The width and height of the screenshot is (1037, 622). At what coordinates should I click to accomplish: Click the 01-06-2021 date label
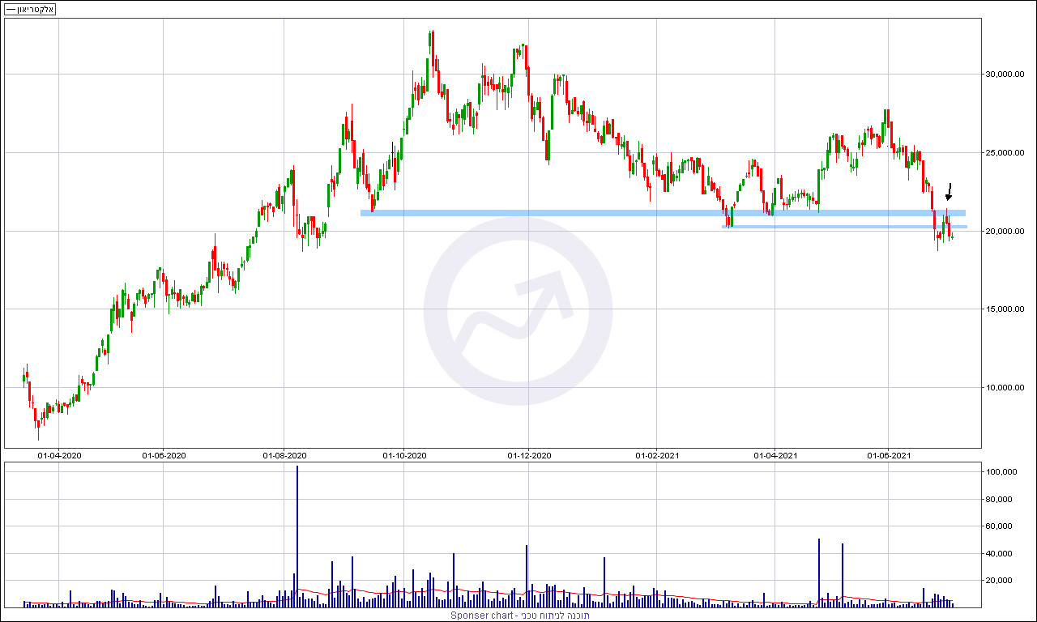click(x=890, y=456)
